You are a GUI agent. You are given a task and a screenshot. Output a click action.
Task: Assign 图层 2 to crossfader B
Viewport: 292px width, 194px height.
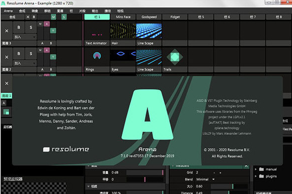51,70
